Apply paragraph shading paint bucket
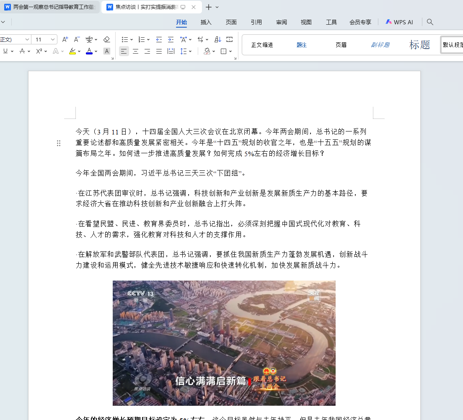This screenshot has height=420, width=463. pyautogui.click(x=207, y=52)
